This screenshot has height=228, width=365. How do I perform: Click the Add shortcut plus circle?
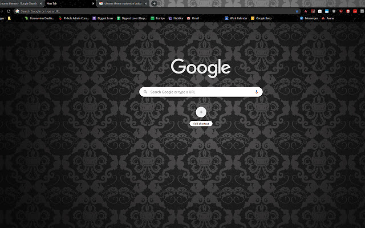click(201, 112)
